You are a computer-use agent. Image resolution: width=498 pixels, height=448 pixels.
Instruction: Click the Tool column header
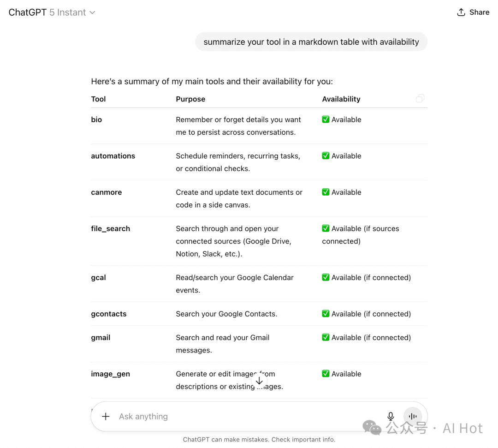(x=98, y=99)
